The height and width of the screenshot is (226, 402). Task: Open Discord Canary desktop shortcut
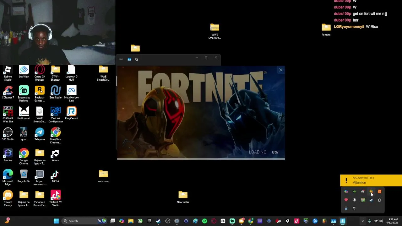coord(8,199)
